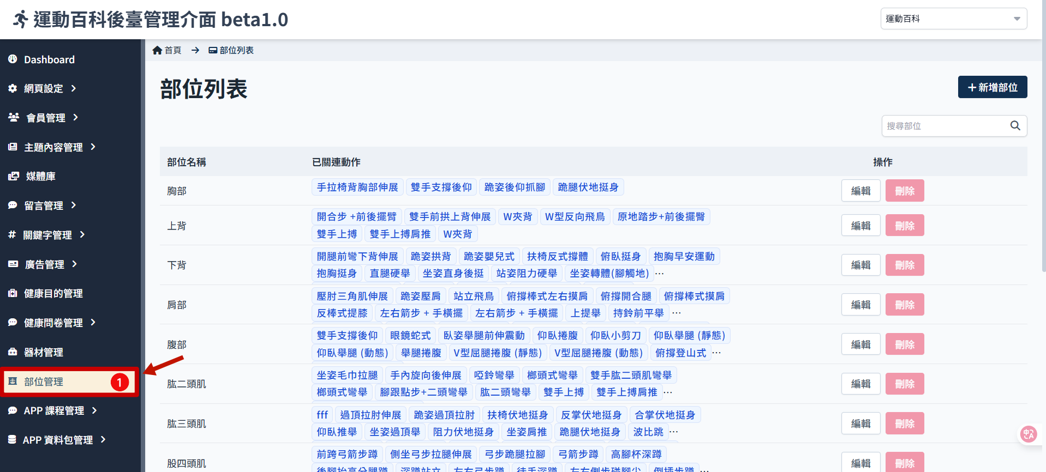Screen dimensions: 1046x472
Task: Click the 眼鏡蛇式 tag
Action: tap(410, 335)
